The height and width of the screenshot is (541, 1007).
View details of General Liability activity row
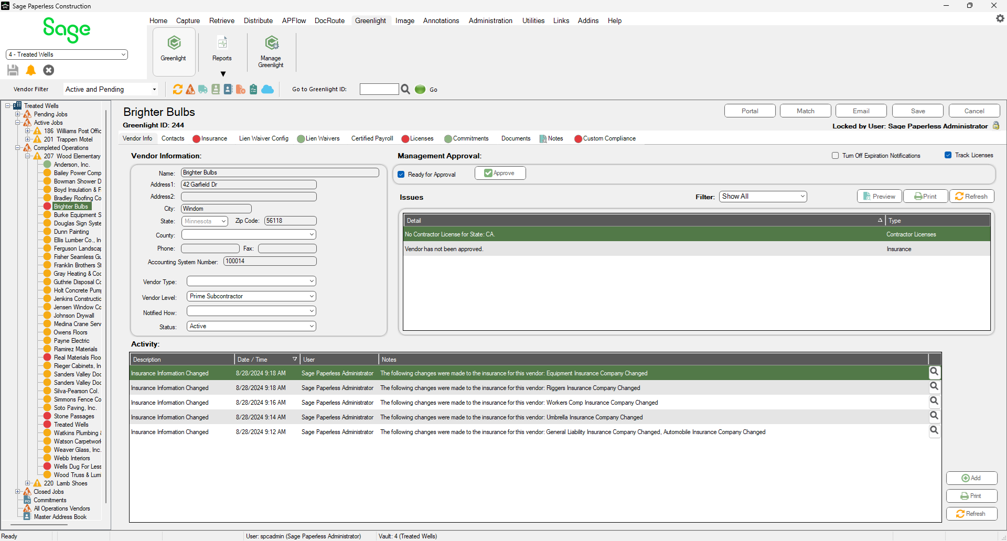934,430
